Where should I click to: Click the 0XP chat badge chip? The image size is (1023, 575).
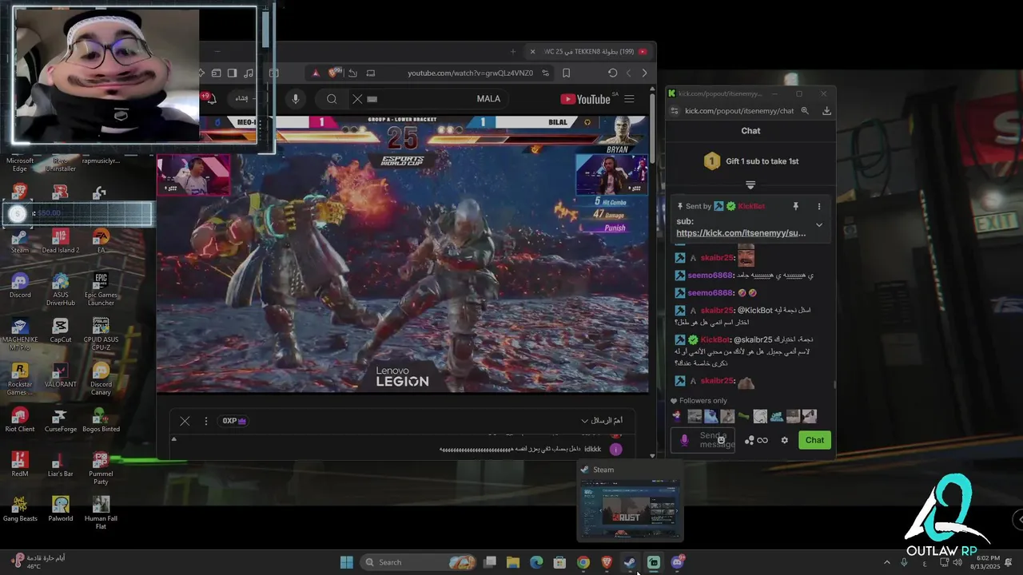point(234,421)
